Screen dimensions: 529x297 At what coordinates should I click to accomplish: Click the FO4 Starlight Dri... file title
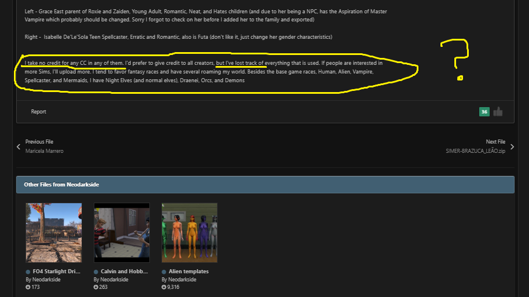tap(56, 272)
